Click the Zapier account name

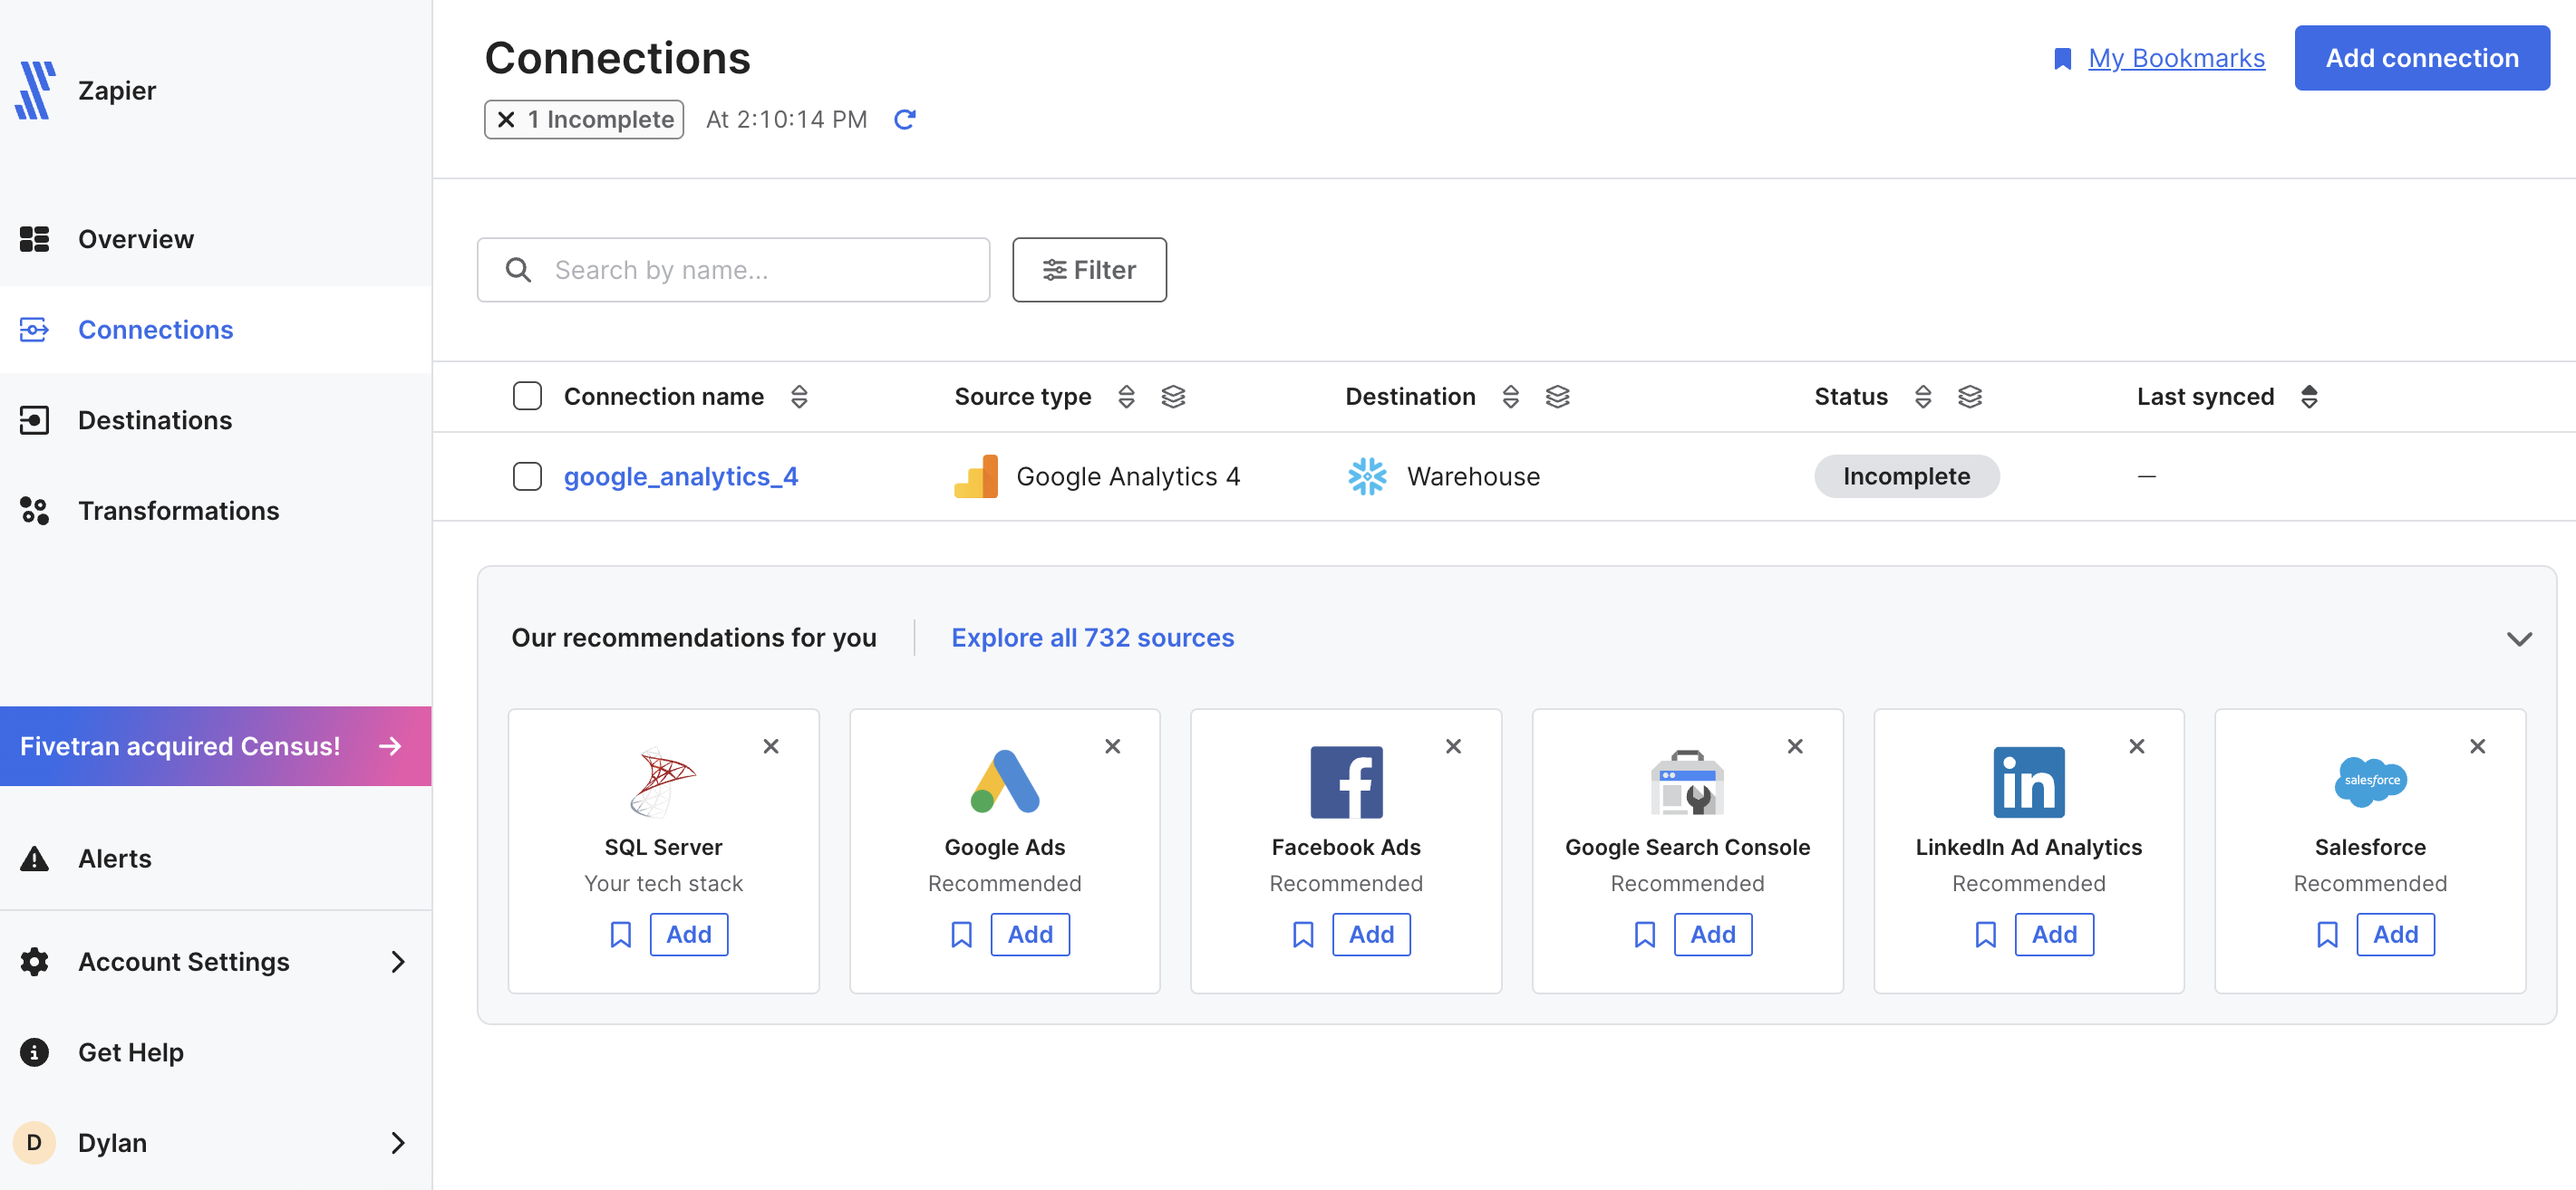(117, 91)
